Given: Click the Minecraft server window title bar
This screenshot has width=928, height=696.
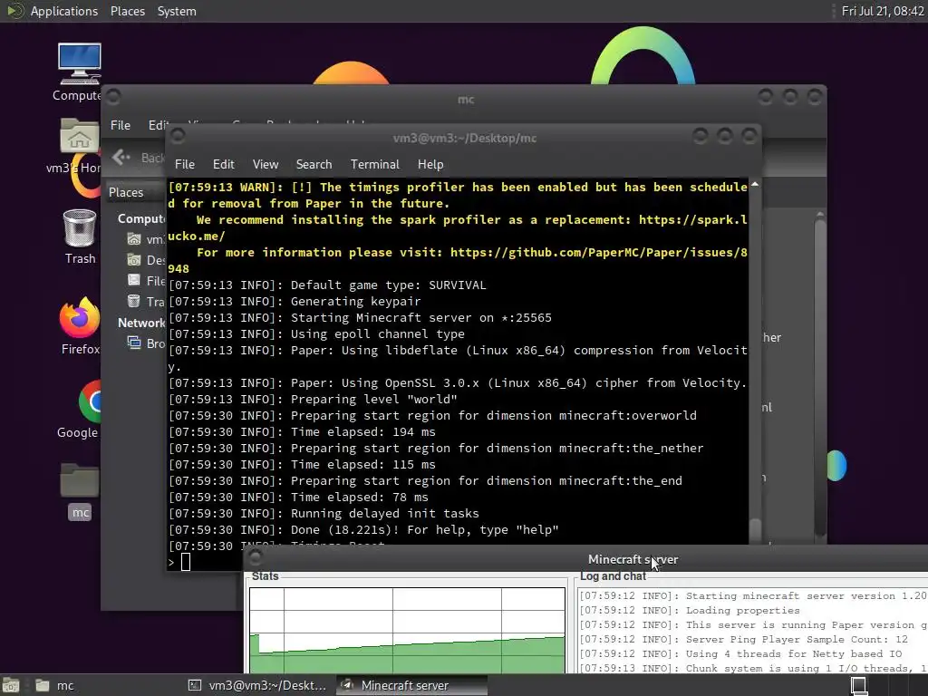Looking at the screenshot, I should (x=633, y=559).
